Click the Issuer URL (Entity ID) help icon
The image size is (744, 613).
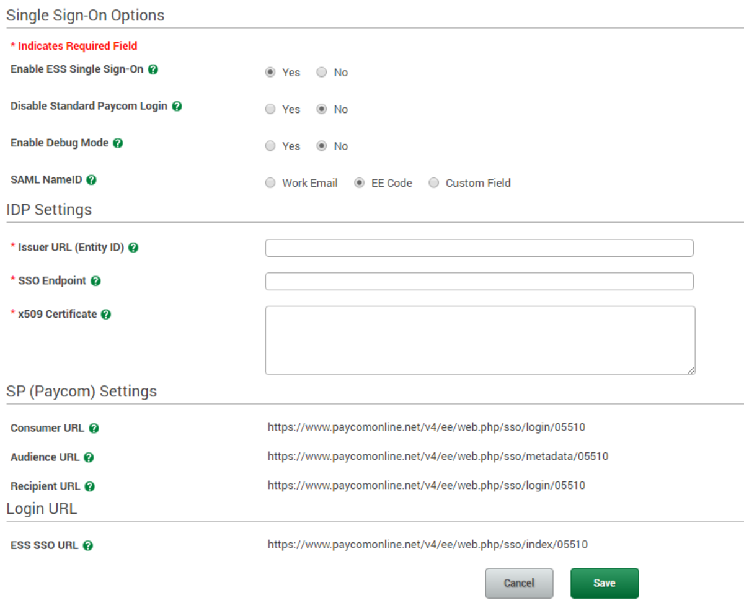tap(133, 247)
